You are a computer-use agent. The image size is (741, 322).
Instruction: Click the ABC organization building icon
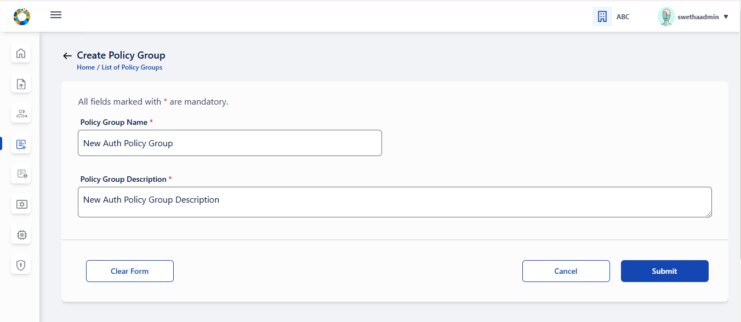[x=602, y=16]
